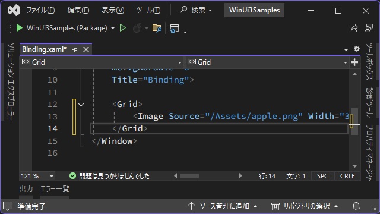
Task: Click the vertical scrollbar down arrow
Action: [x=355, y=166]
